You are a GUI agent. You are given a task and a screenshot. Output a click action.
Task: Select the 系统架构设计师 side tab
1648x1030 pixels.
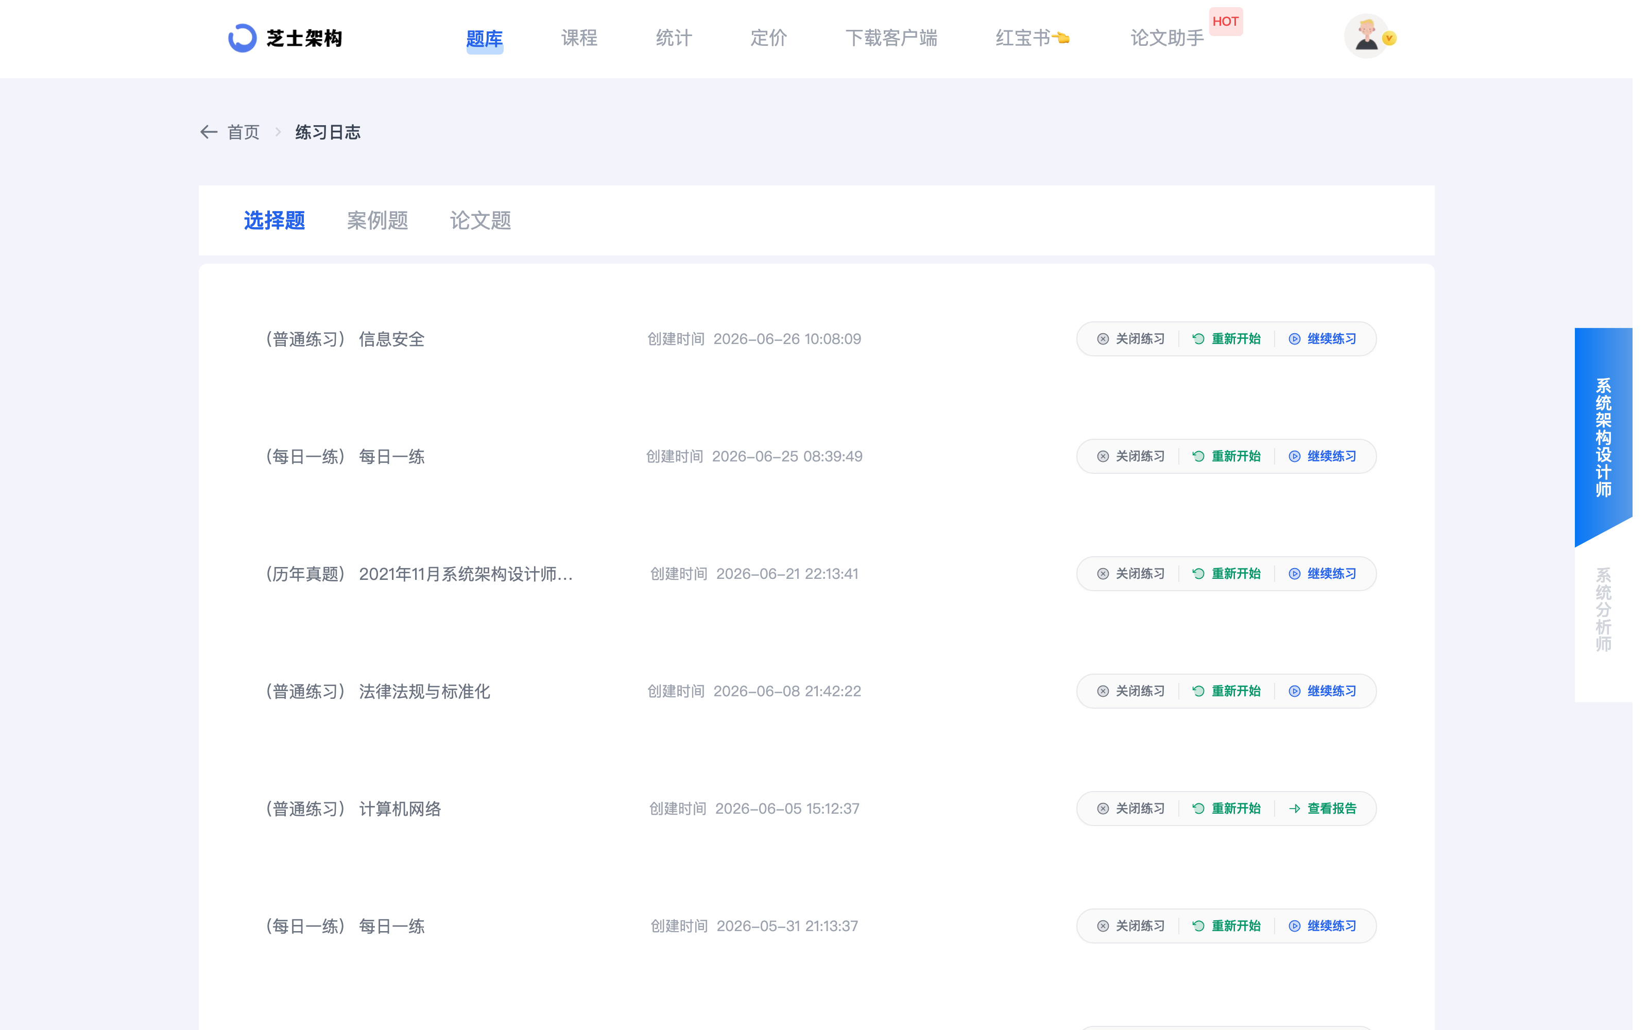(x=1603, y=437)
